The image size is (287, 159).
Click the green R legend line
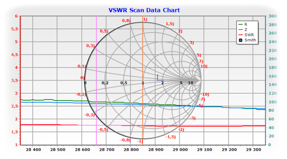click(241, 24)
